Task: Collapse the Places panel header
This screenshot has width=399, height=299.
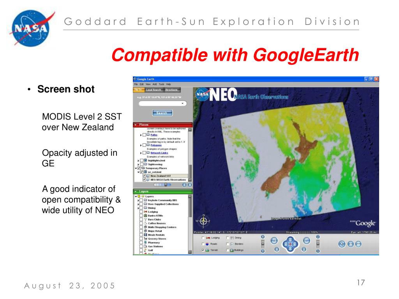Action: tap(163, 125)
